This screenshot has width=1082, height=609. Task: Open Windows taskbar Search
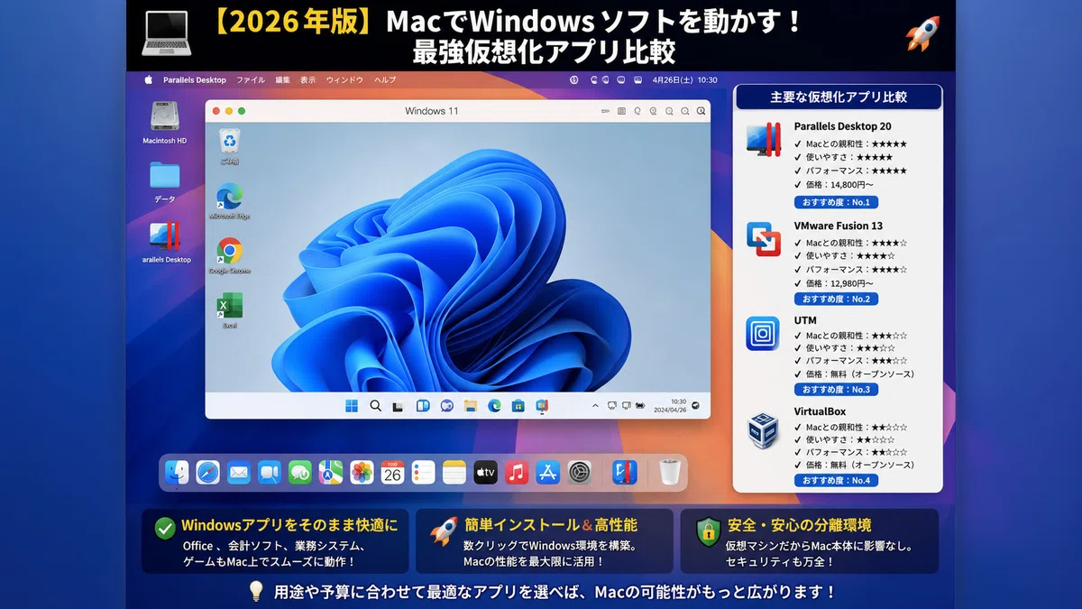coord(375,406)
